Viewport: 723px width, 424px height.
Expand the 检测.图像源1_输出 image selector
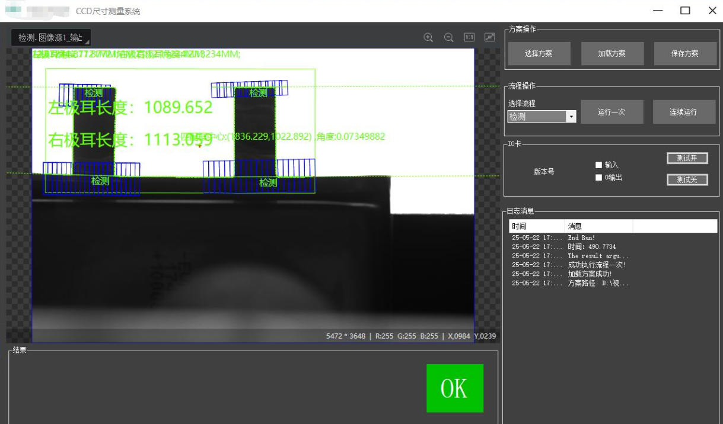pyautogui.click(x=51, y=37)
